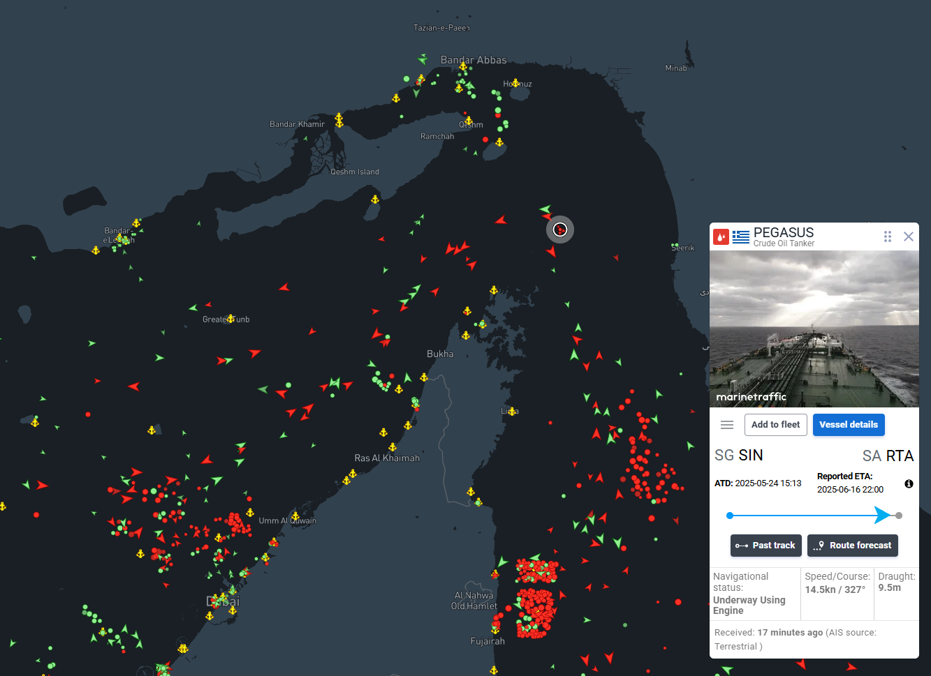Show the Route forecast

852,546
